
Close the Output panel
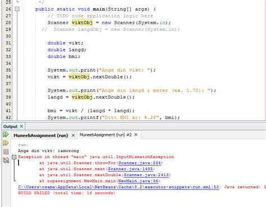(x=21, y=126)
